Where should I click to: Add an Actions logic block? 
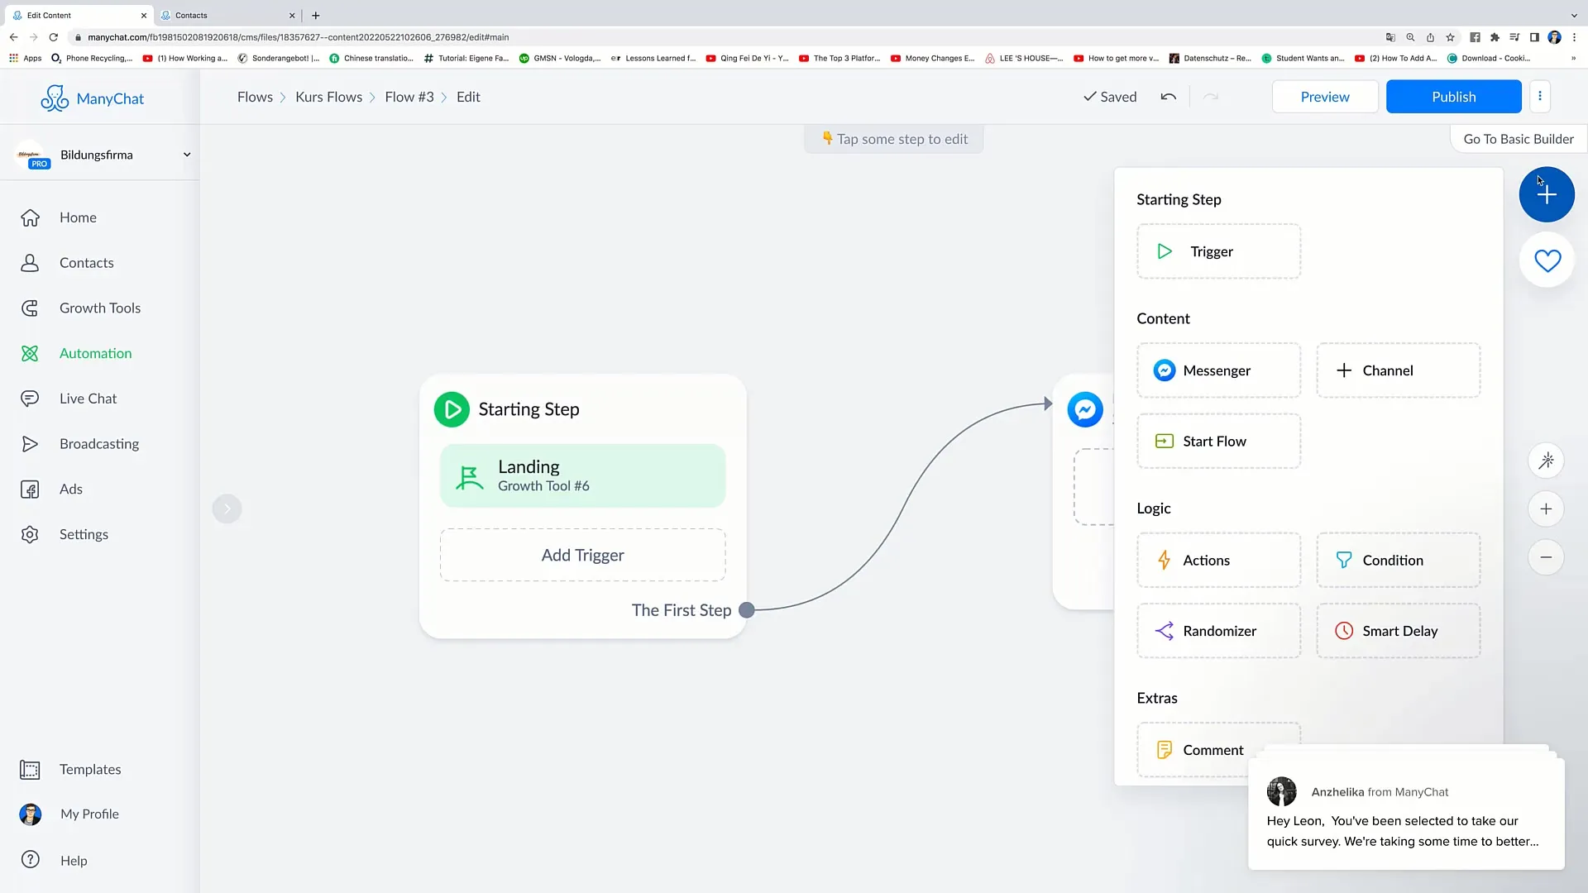click(1218, 561)
